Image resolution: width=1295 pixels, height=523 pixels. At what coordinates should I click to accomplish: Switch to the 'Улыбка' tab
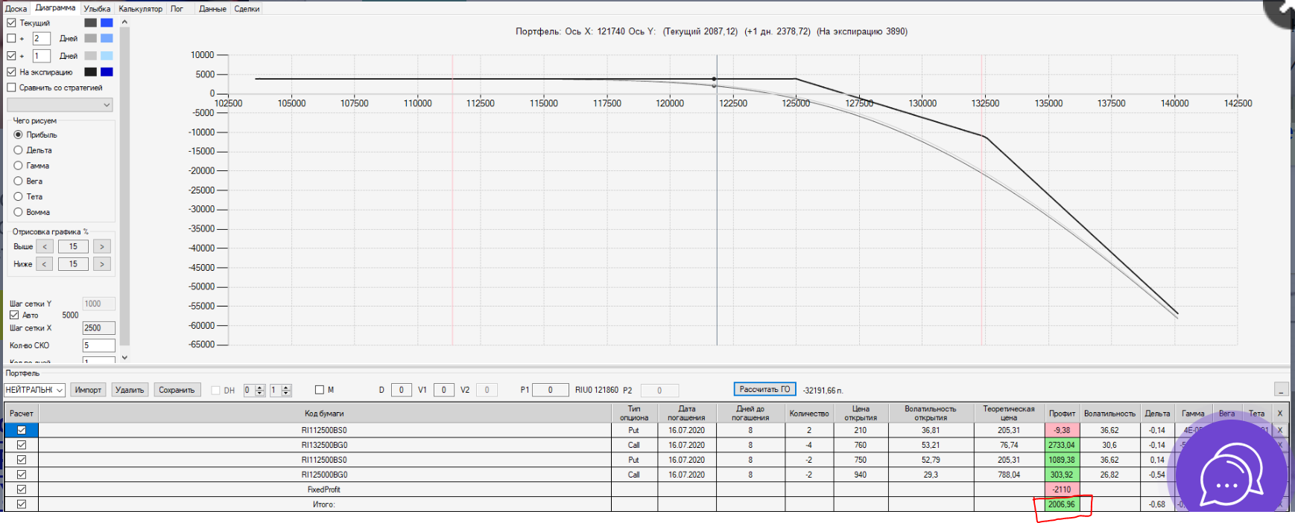coord(97,9)
